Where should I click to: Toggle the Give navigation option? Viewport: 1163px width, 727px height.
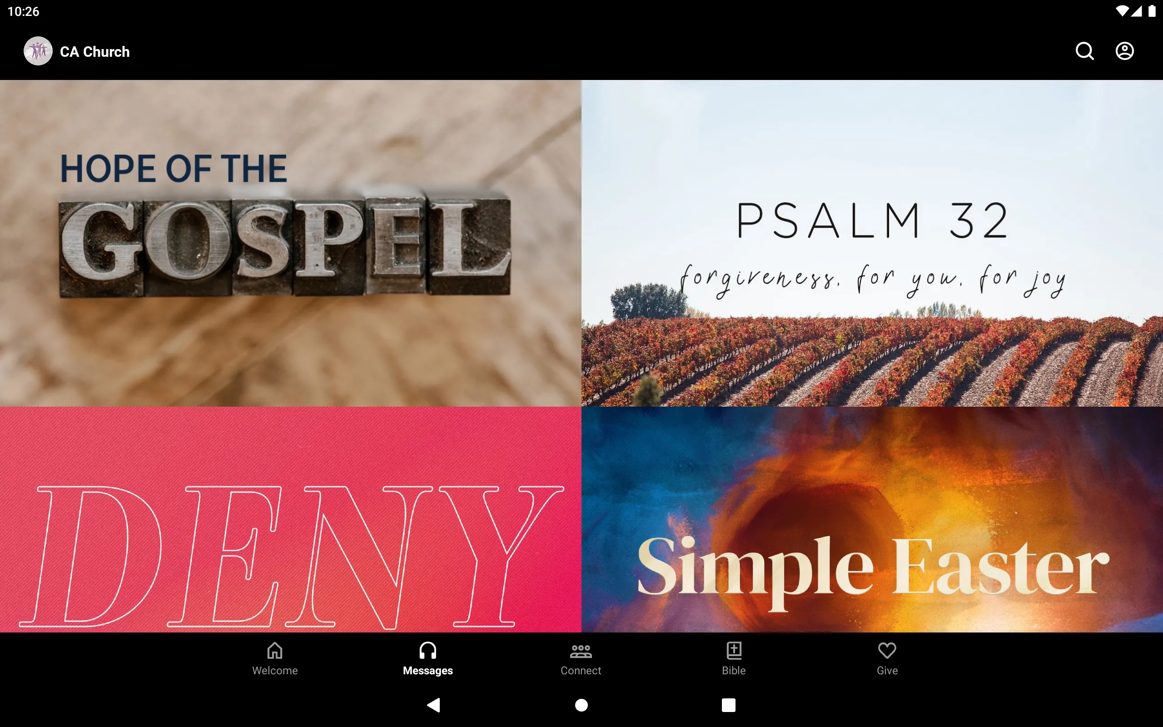tap(887, 657)
